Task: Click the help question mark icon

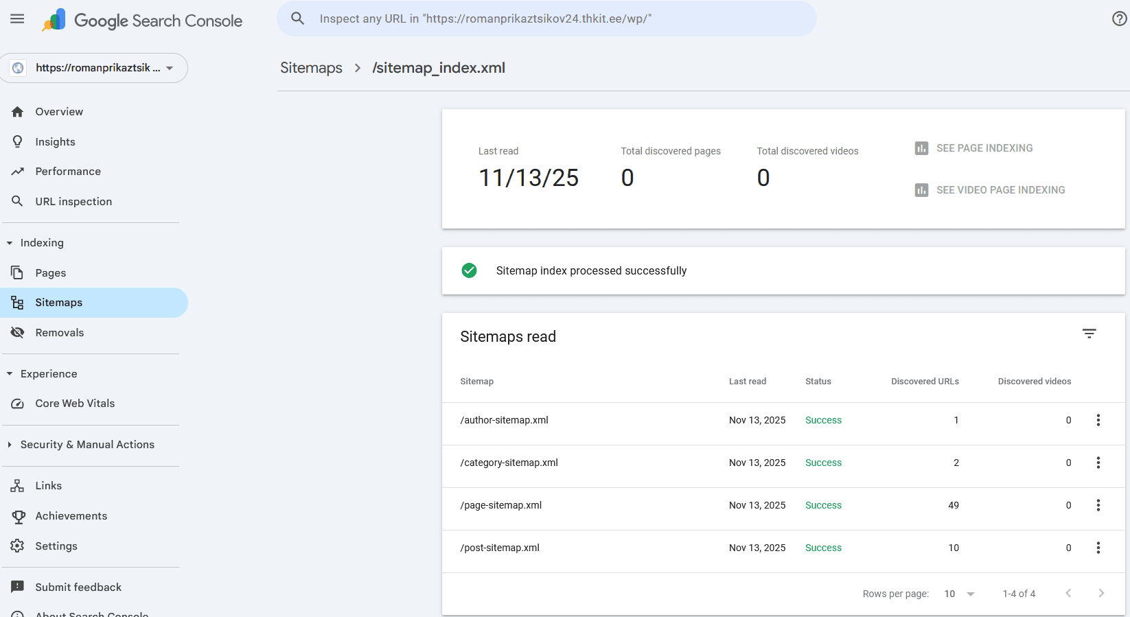Action: point(1119,19)
